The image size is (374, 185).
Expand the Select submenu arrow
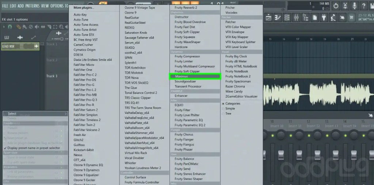[66, 114]
